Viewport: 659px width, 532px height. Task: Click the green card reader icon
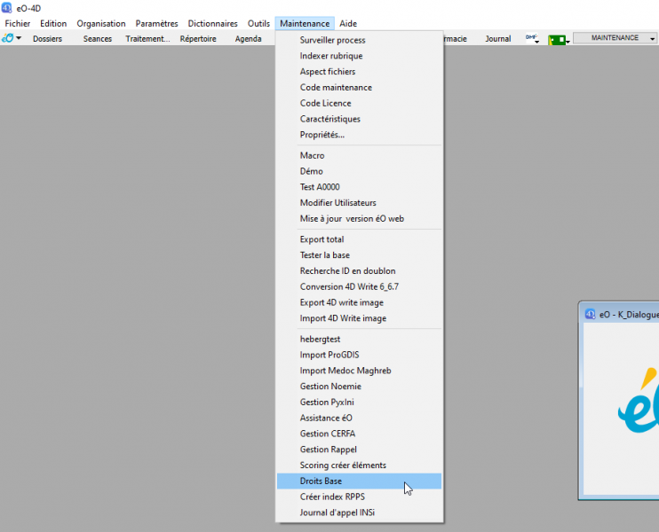(557, 40)
